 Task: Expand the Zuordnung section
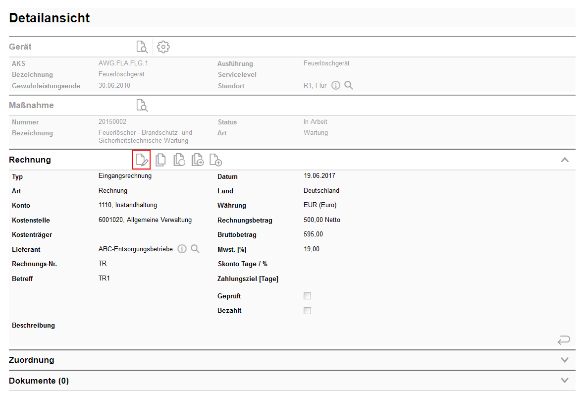pyautogui.click(x=565, y=360)
